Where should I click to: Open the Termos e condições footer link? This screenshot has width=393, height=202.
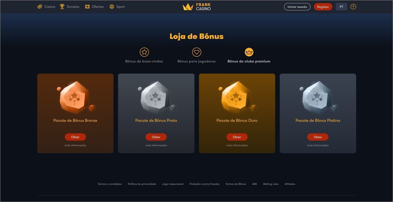click(x=110, y=184)
